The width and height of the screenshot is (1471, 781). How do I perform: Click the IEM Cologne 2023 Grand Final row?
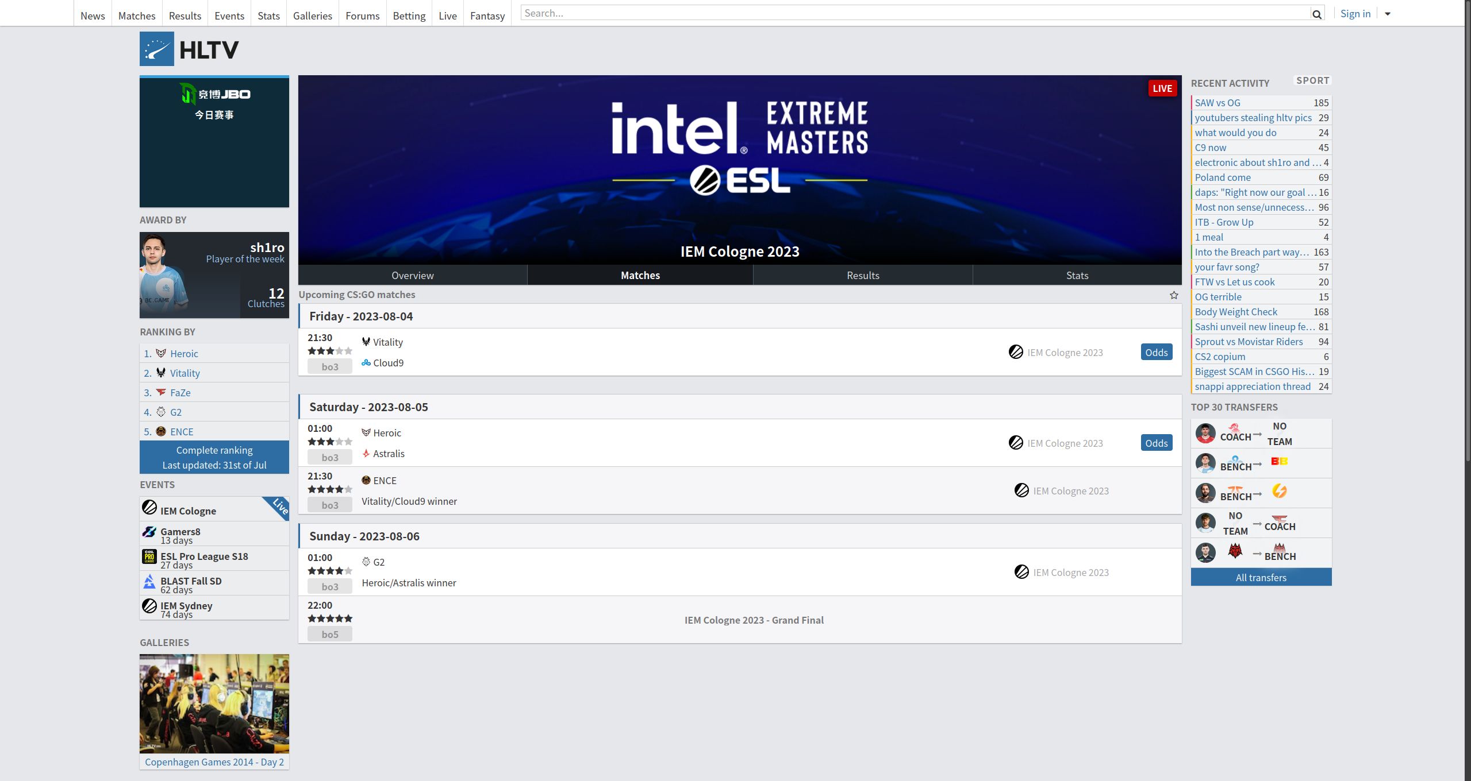740,620
